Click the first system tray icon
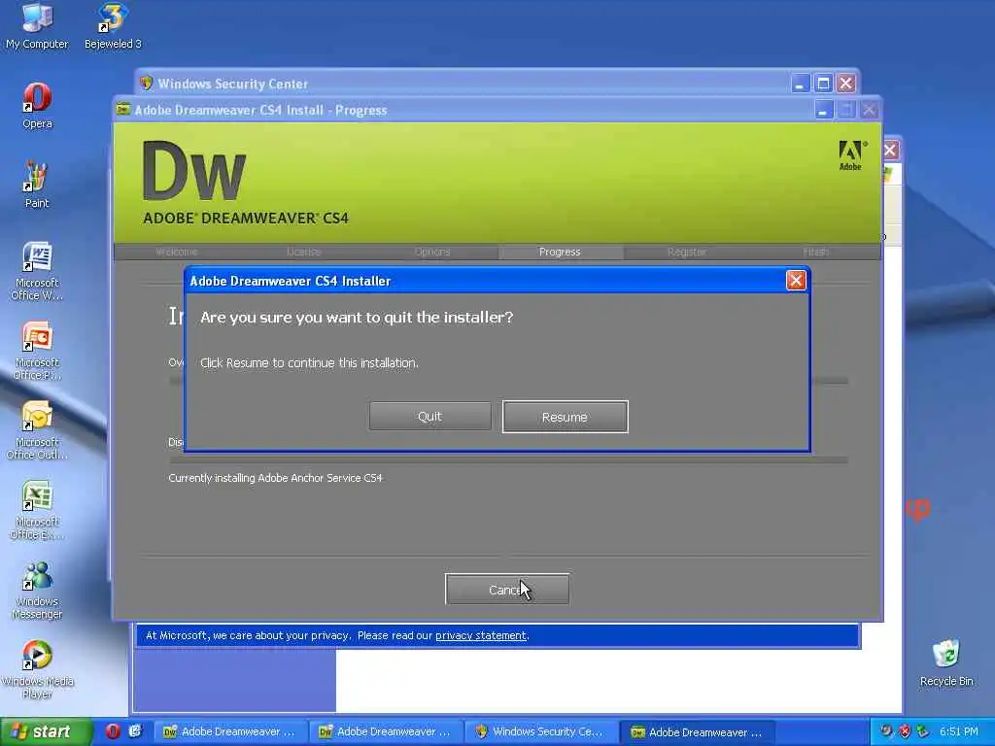The height and width of the screenshot is (746, 995). 886,731
